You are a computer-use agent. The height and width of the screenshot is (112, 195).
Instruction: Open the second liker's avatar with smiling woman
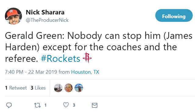(69, 88)
